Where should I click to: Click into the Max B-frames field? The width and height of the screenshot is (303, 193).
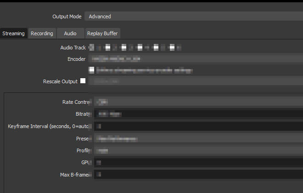(198, 175)
